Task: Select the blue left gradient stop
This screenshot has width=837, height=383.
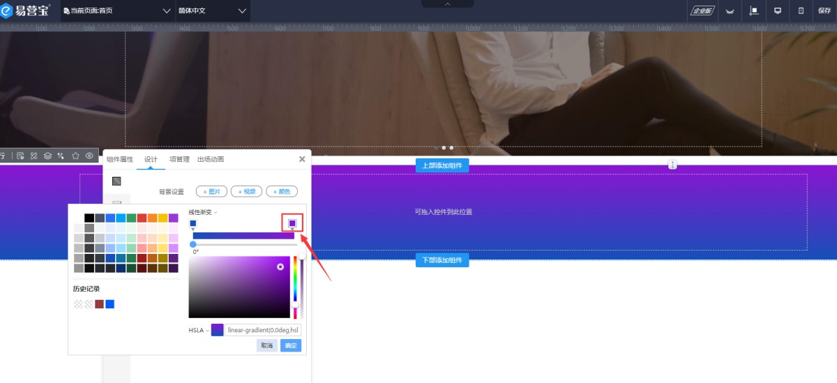Action: tap(193, 224)
